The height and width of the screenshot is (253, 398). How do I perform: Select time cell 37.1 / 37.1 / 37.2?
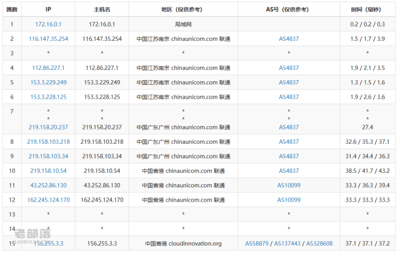pyautogui.click(x=368, y=243)
